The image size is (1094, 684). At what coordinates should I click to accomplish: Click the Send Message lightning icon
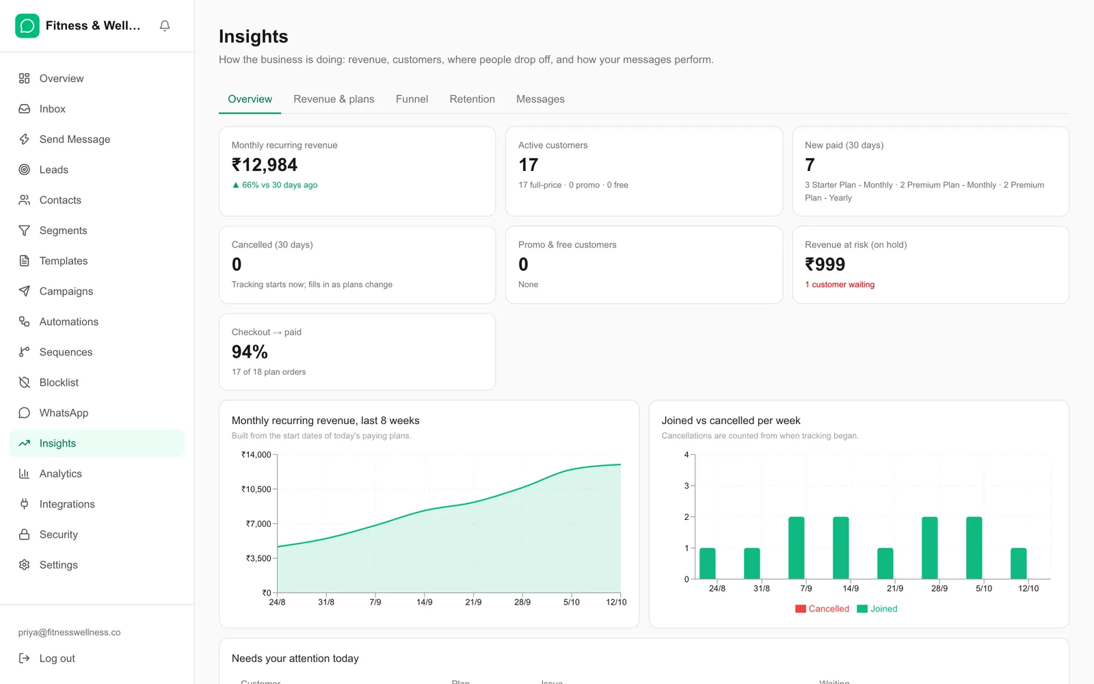(x=25, y=140)
